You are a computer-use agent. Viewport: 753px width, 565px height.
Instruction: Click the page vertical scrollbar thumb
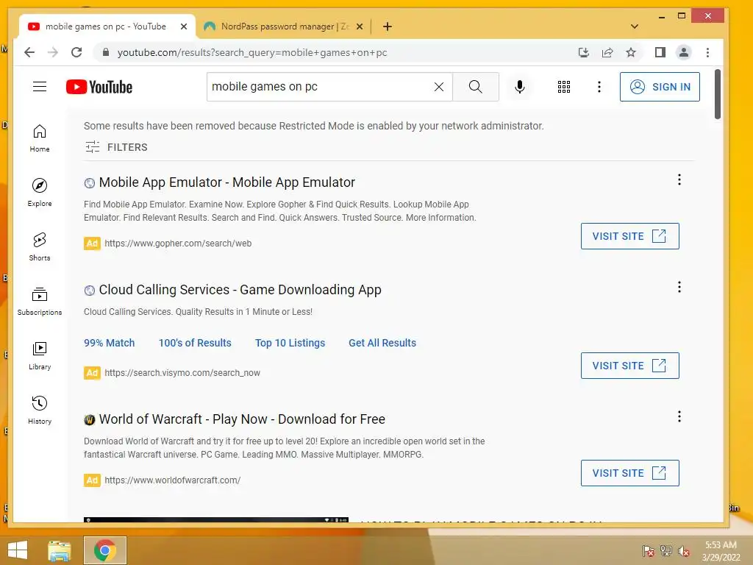click(718, 94)
